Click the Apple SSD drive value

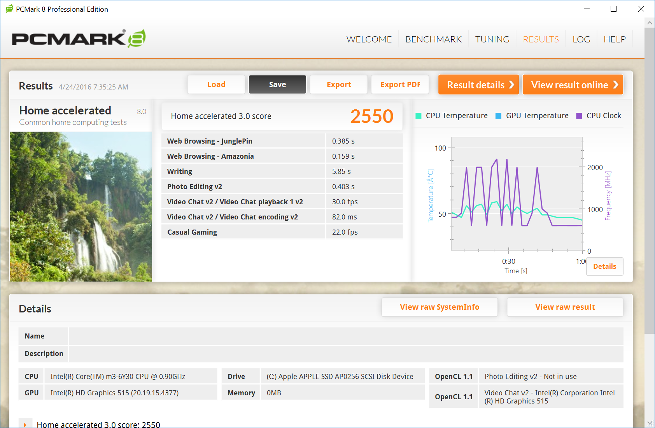coord(340,377)
